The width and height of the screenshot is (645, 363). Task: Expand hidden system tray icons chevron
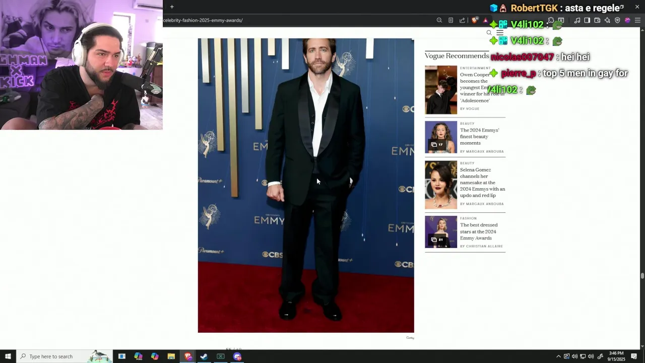[558, 356]
